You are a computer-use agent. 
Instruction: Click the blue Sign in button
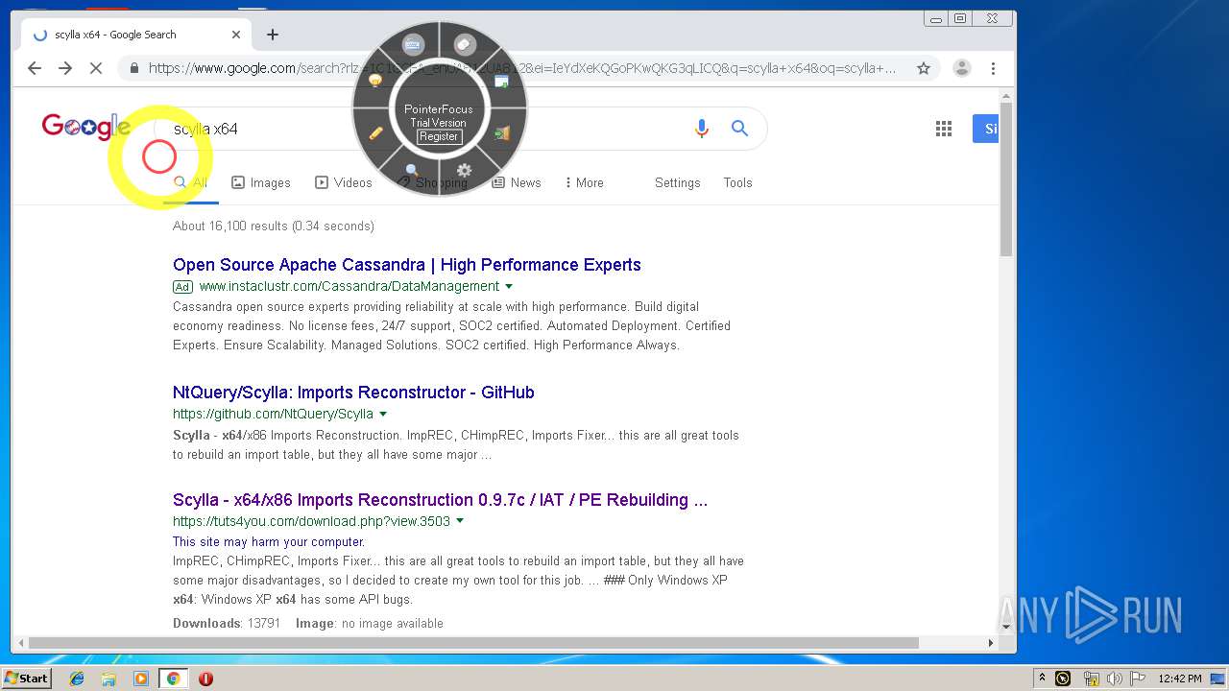coord(985,129)
